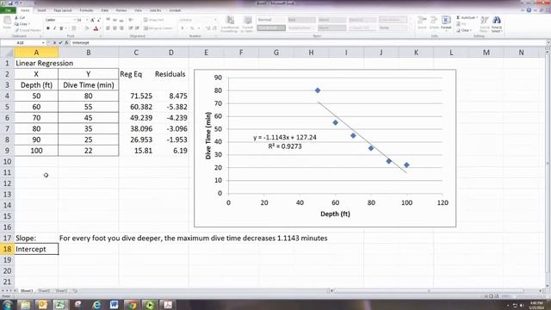551x310 pixels.
Task: Click the Fill Color bucket icon
Action: [86, 28]
